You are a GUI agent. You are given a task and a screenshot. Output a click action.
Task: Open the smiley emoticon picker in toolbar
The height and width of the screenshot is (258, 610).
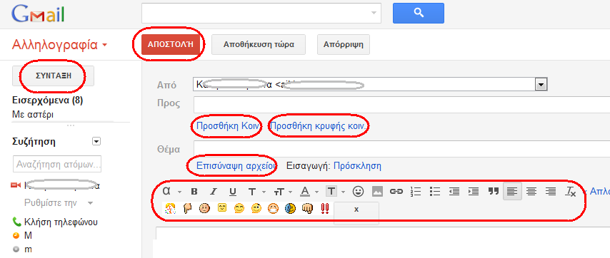(358, 191)
